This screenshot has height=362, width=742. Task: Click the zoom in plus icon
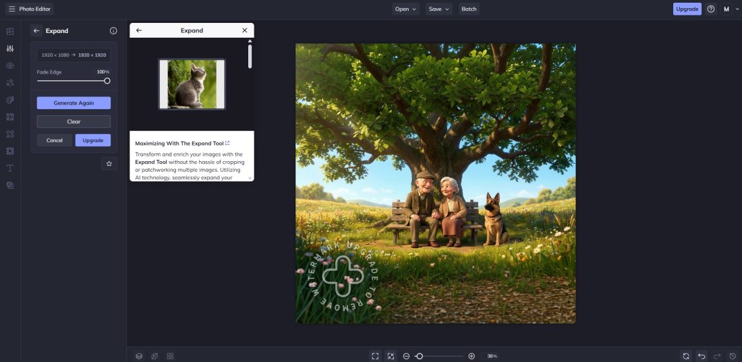[472, 356]
